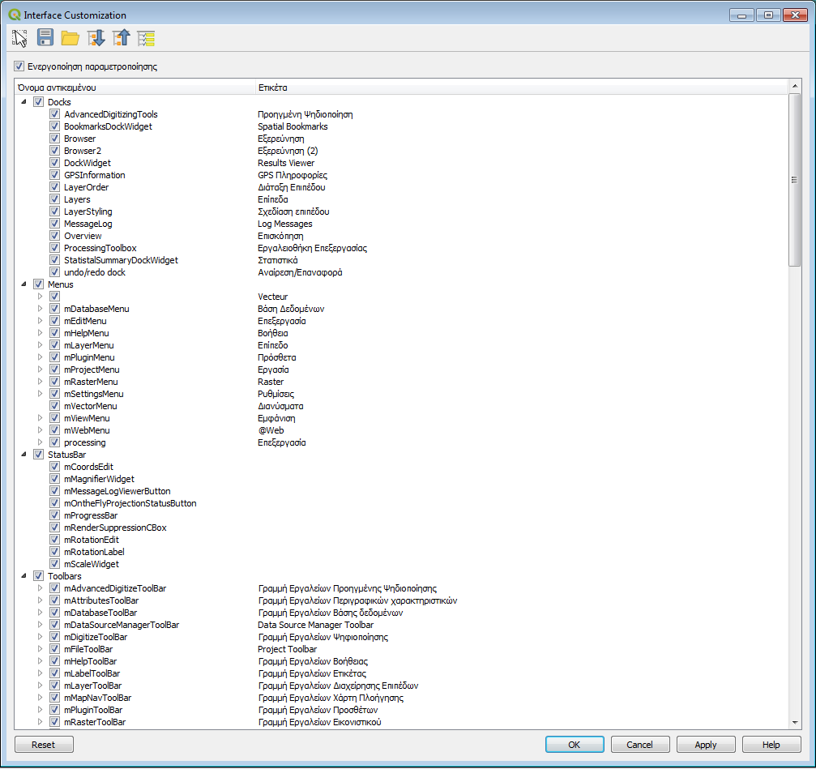Collapse the StatusBar tree group
This screenshot has height=769, width=816.
24,455
